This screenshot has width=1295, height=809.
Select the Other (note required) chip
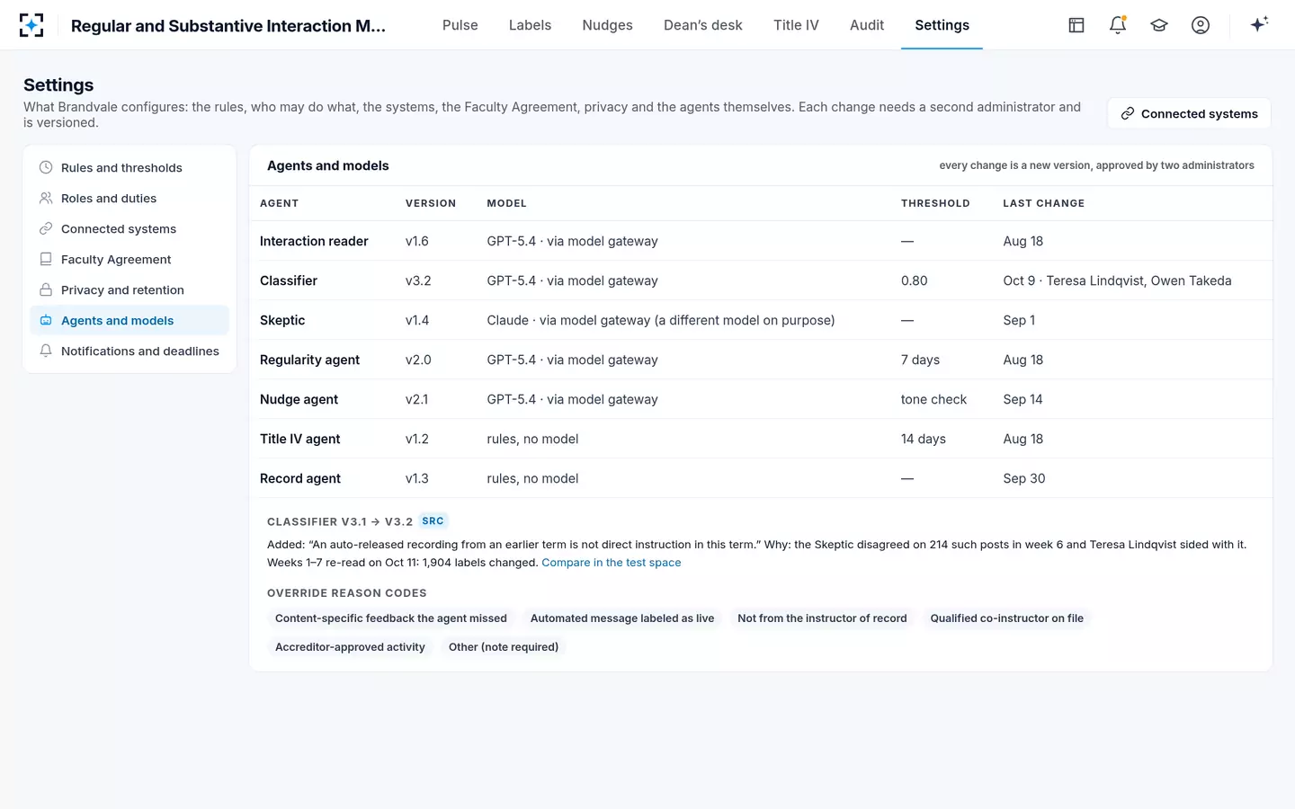504,647
